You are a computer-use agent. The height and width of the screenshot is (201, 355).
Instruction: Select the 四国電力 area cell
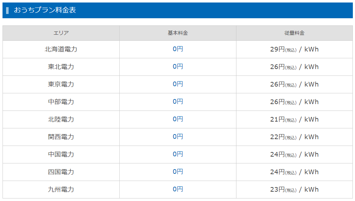[61, 172]
